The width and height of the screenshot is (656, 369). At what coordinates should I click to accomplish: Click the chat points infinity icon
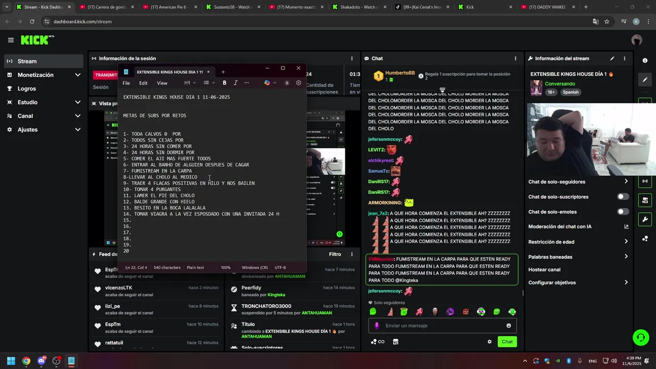click(x=378, y=342)
